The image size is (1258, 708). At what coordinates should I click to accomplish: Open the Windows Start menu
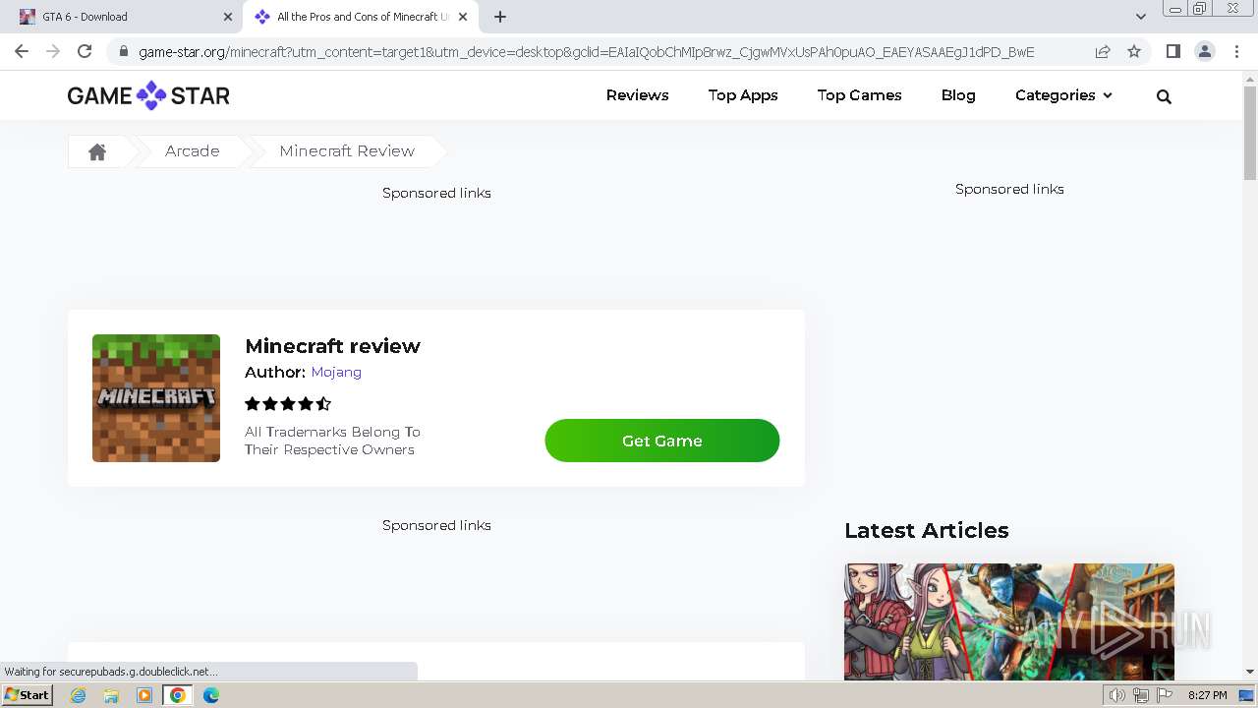[x=27, y=695]
